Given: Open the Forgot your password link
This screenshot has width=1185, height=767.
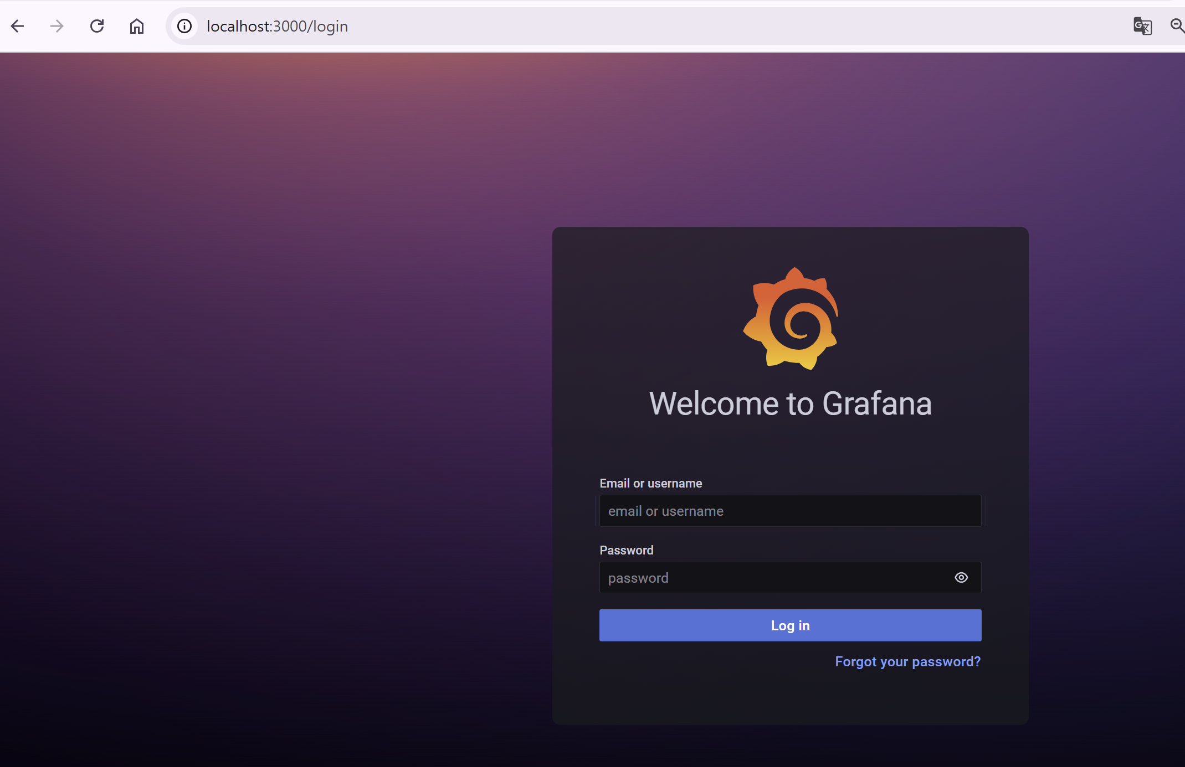Looking at the screenshot, I should pyautogui.click(x=907, y=662).
